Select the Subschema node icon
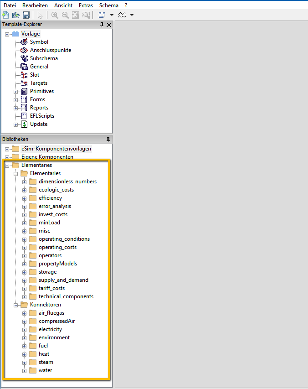This screenshot has width=308, height=389. pos(24,58)
